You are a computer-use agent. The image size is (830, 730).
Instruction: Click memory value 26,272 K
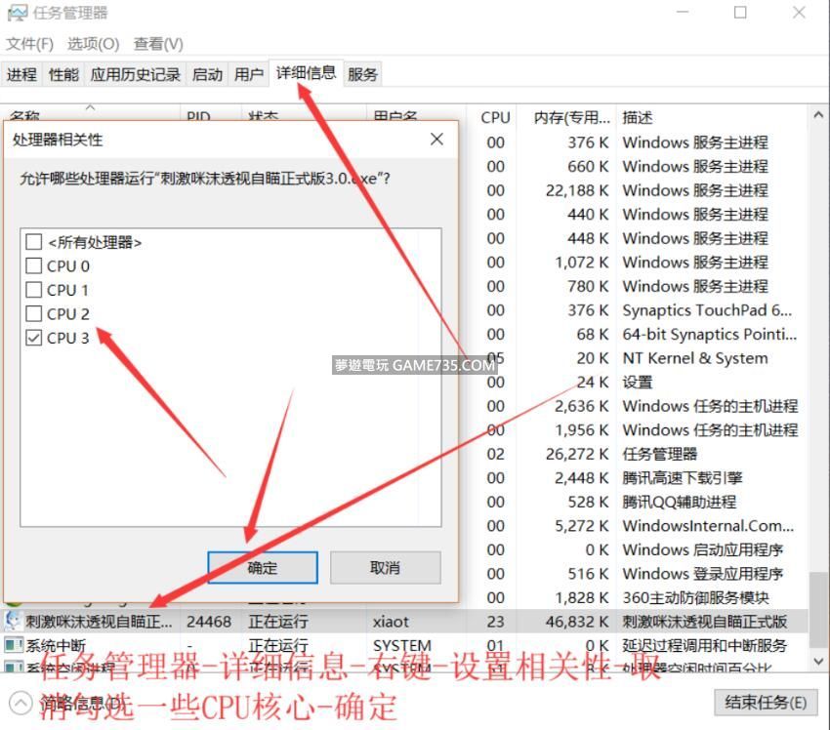pyautogui.click(x=577, y=454)
